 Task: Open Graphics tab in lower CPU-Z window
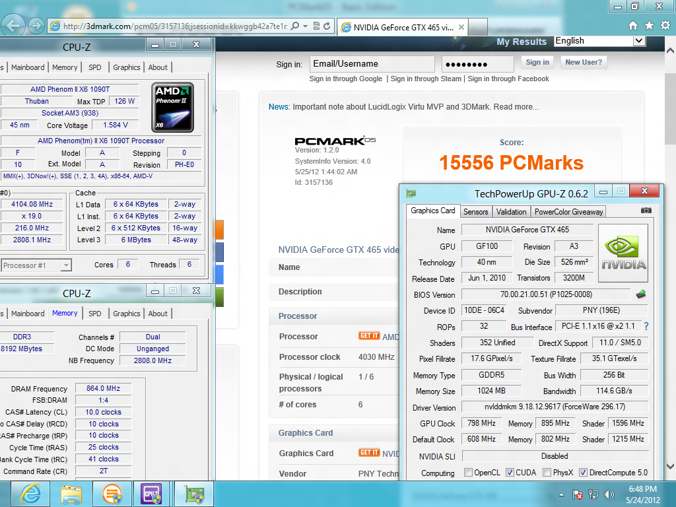point(126,314)
